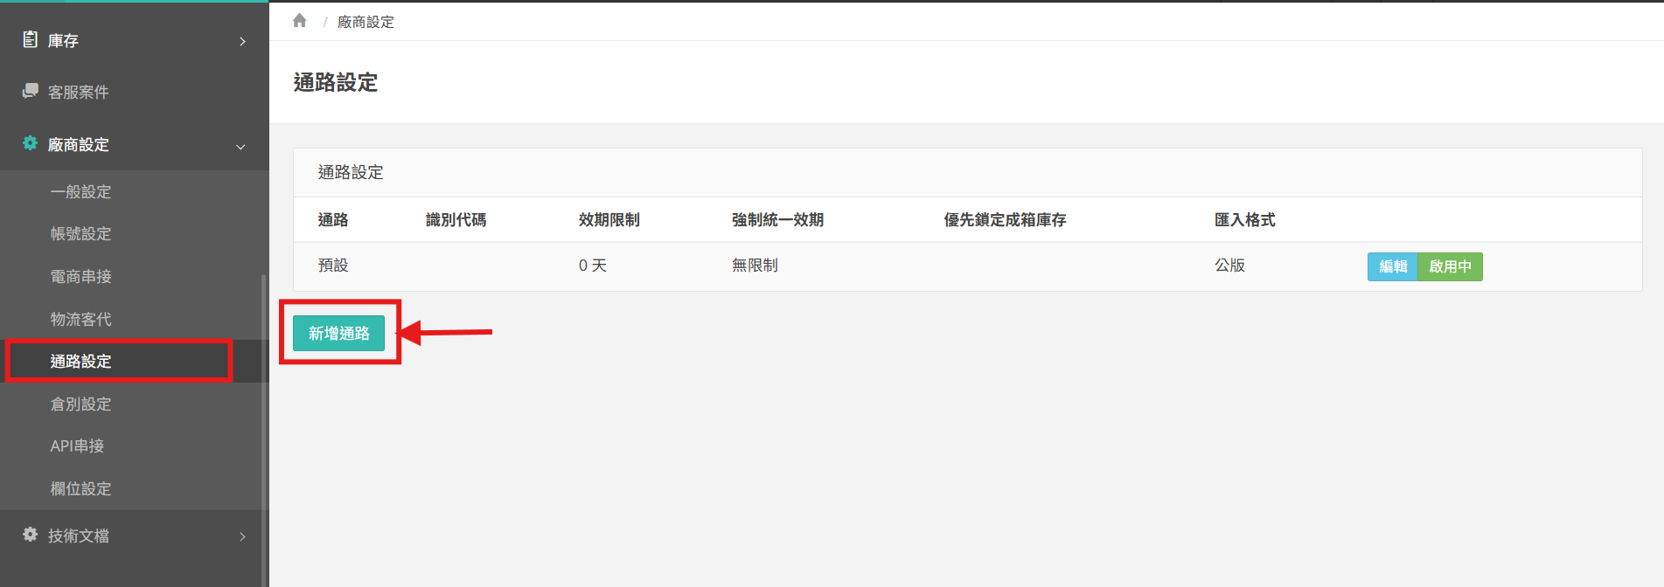The width and height of the screenshot is (1664, 587).
Task: Open 一般設定 in the sidebar
Action: pyautogui.click(x=80, y=192)
